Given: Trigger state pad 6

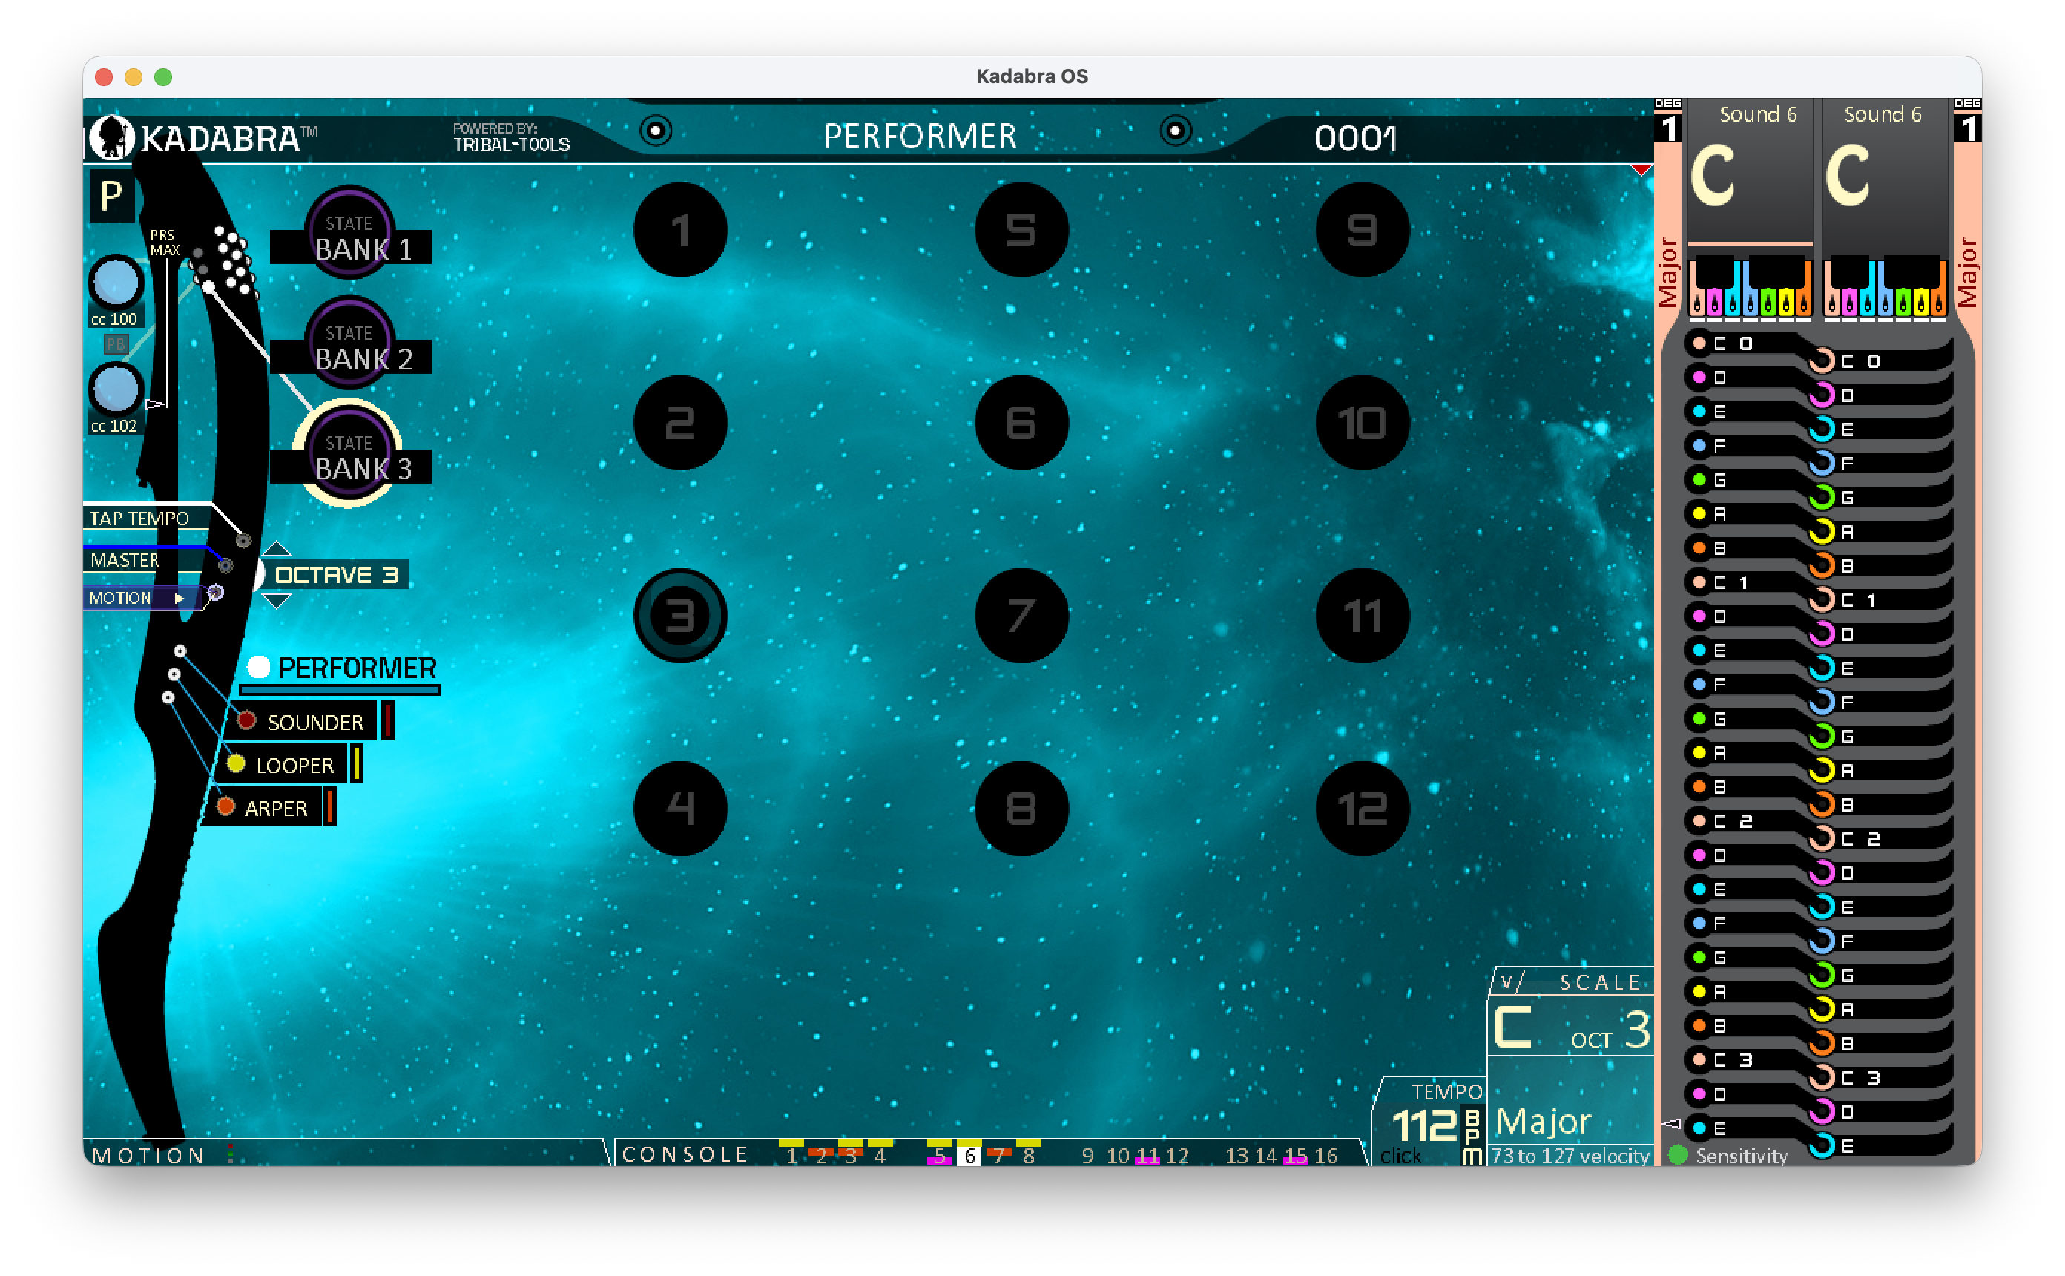Looking at the screenshot, I should pyautogui.click(x=1021, y=423).
